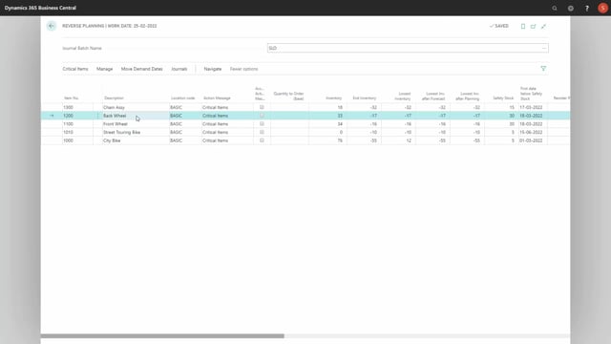Image resolution: width=611 pixels, height=344 pixels.
Task: Click the Saved status indicator
Action: tap(499, 26)
